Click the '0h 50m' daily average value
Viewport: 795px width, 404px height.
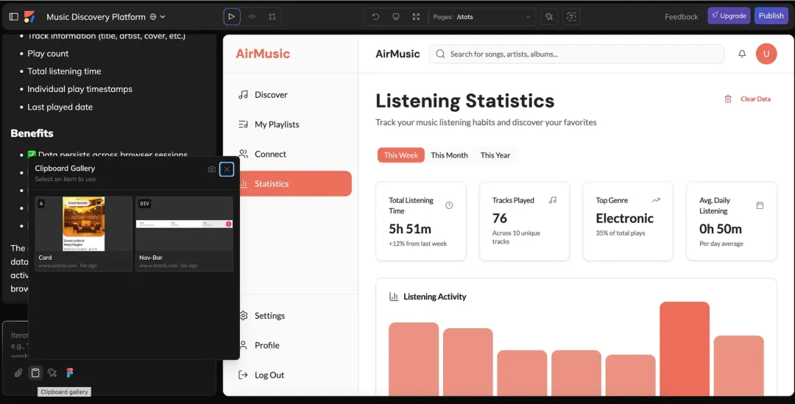tap(720, 229)
